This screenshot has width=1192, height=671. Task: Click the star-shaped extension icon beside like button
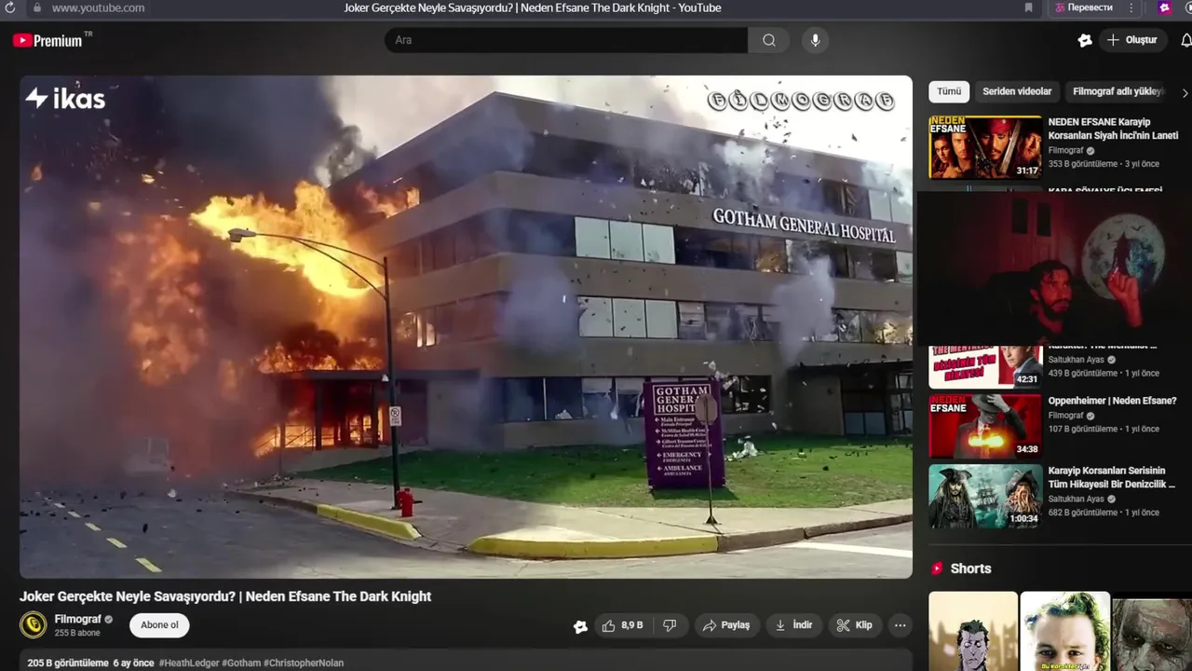click(580, 626)
